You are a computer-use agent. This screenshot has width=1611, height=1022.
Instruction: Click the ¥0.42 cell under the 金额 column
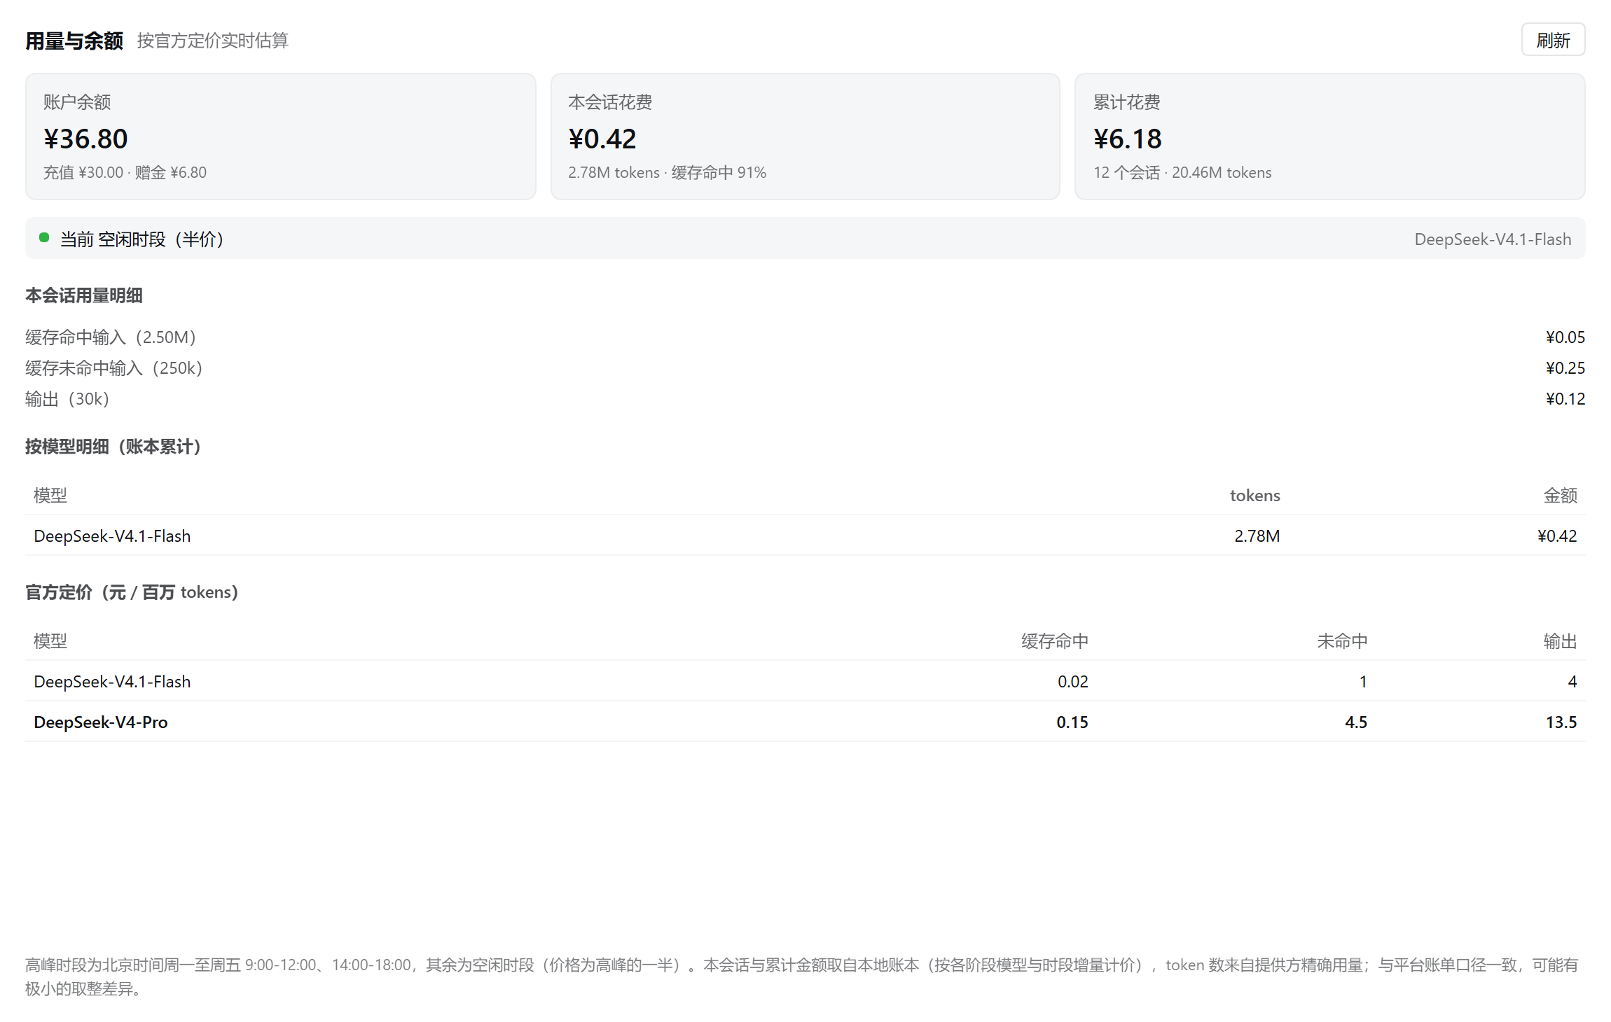[x=1556, y=536]
